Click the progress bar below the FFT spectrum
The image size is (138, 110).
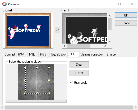(x=36, y=101)
